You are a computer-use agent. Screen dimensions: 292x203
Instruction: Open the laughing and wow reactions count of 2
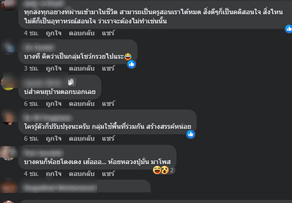(x=164, y=170)
